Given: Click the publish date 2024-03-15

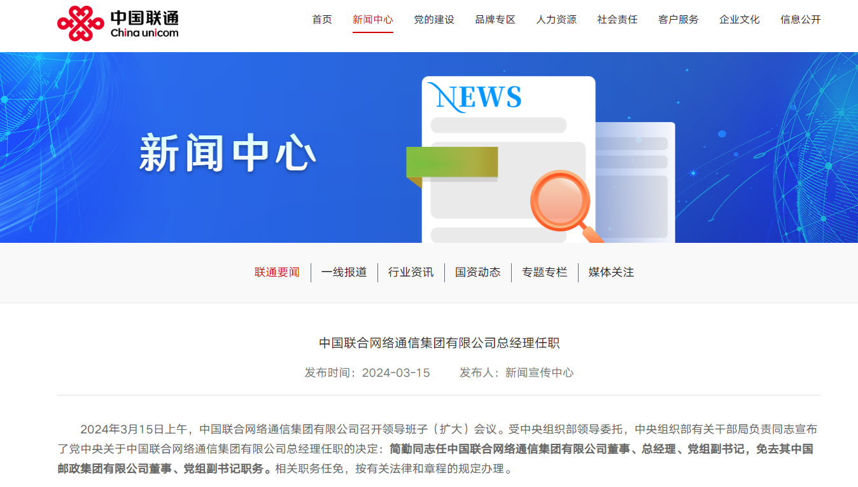Looking at the screenshot, I should click(x=396, y=373).
